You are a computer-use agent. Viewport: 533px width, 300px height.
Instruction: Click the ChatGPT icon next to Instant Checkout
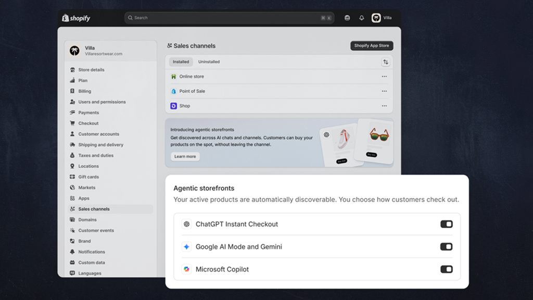186,224
